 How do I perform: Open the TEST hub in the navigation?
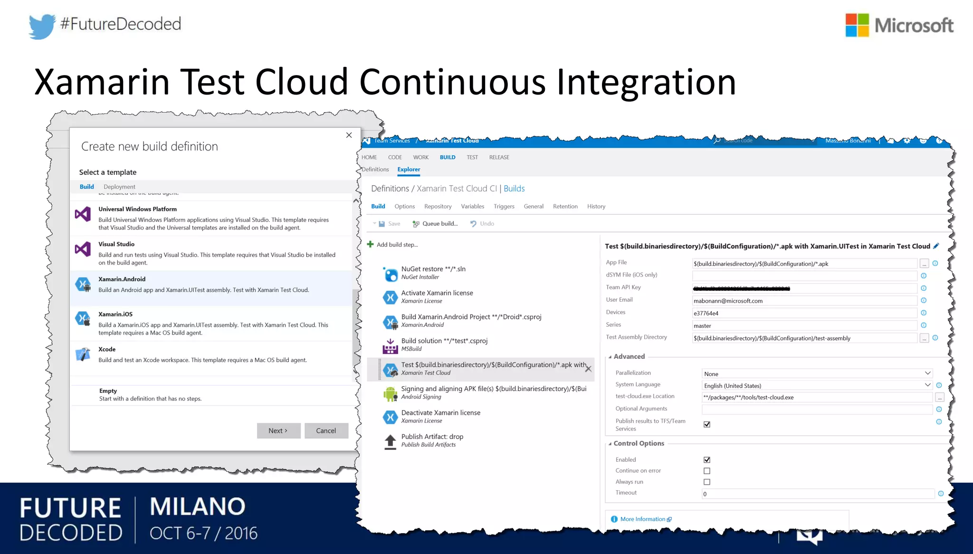tap(472, 157)
